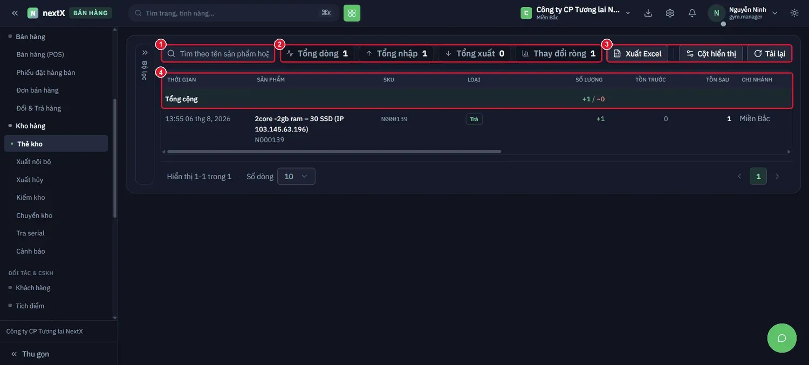Open Cột hiển thị column settings
Image resolution: width=809 pixels, height=365 pixels.
tap(711, 53)
